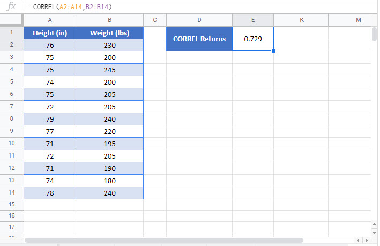The image size is (380, 246).
Task: Select weight cell 200 in row 5
Action: (109, 82)
